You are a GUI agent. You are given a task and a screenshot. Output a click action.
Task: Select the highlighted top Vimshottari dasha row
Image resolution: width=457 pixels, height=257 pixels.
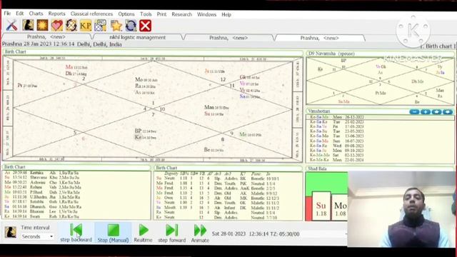(x=380, y=117)
